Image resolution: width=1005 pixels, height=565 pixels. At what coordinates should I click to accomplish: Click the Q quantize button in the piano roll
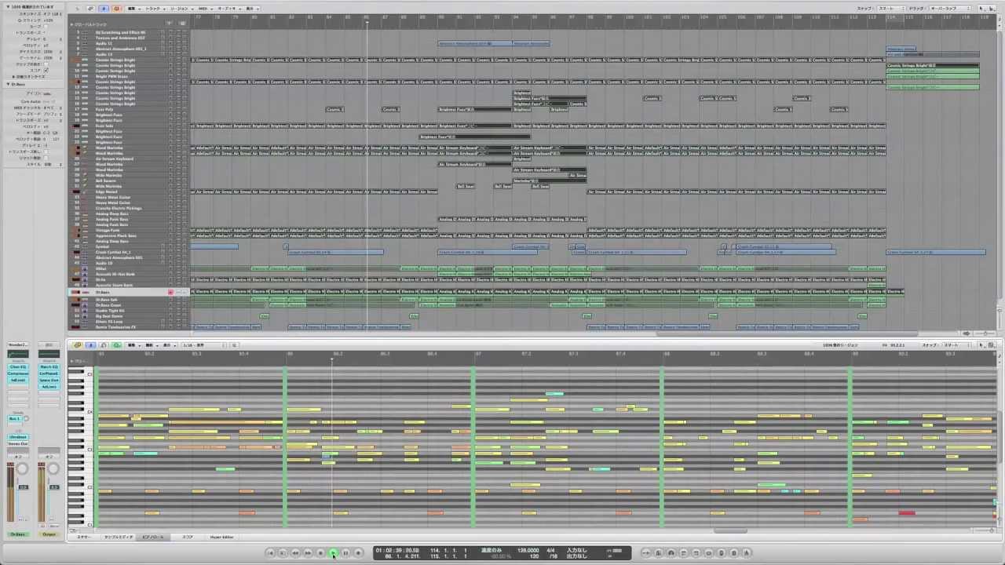[x=235, y=345]
